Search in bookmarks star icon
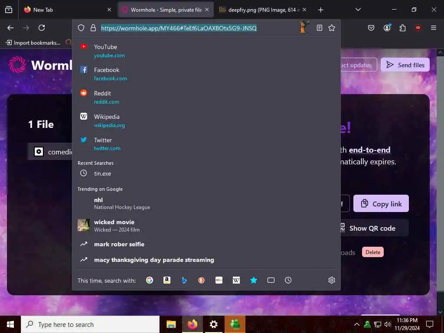The height and width of the screenshot is (333, 444). pos(253,280)
